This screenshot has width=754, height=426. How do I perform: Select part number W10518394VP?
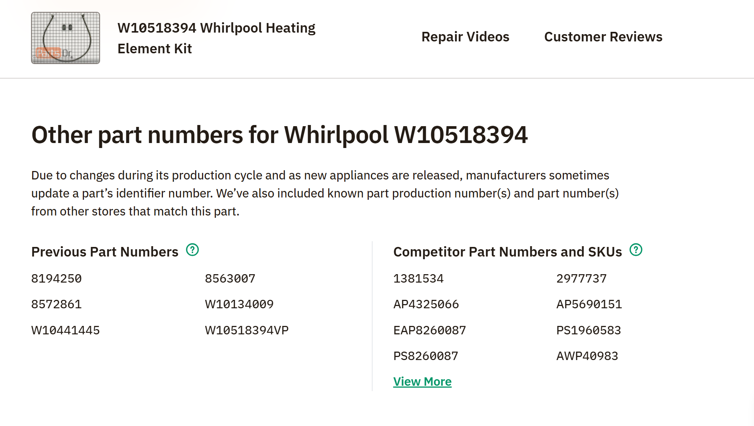click(247, 331)
